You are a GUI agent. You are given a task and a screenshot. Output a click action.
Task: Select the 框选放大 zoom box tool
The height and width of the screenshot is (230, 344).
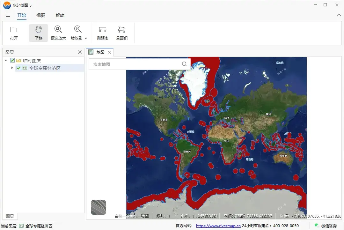pos(58,33)
